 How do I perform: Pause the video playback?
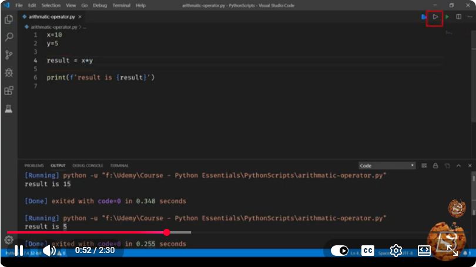tap(19, 251)
